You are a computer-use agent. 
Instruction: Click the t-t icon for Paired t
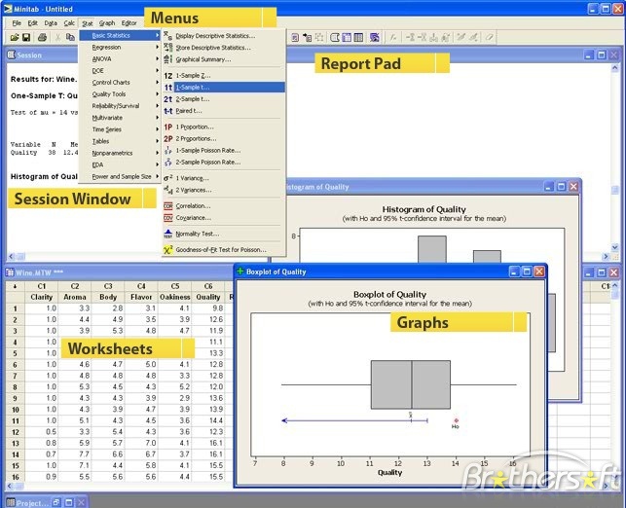(x=168, y=111)
